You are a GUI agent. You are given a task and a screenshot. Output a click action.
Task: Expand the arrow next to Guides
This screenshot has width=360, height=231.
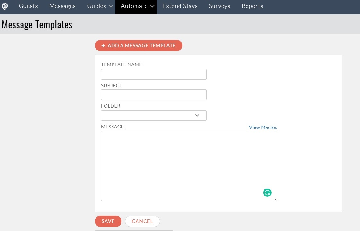click(111, 6)
